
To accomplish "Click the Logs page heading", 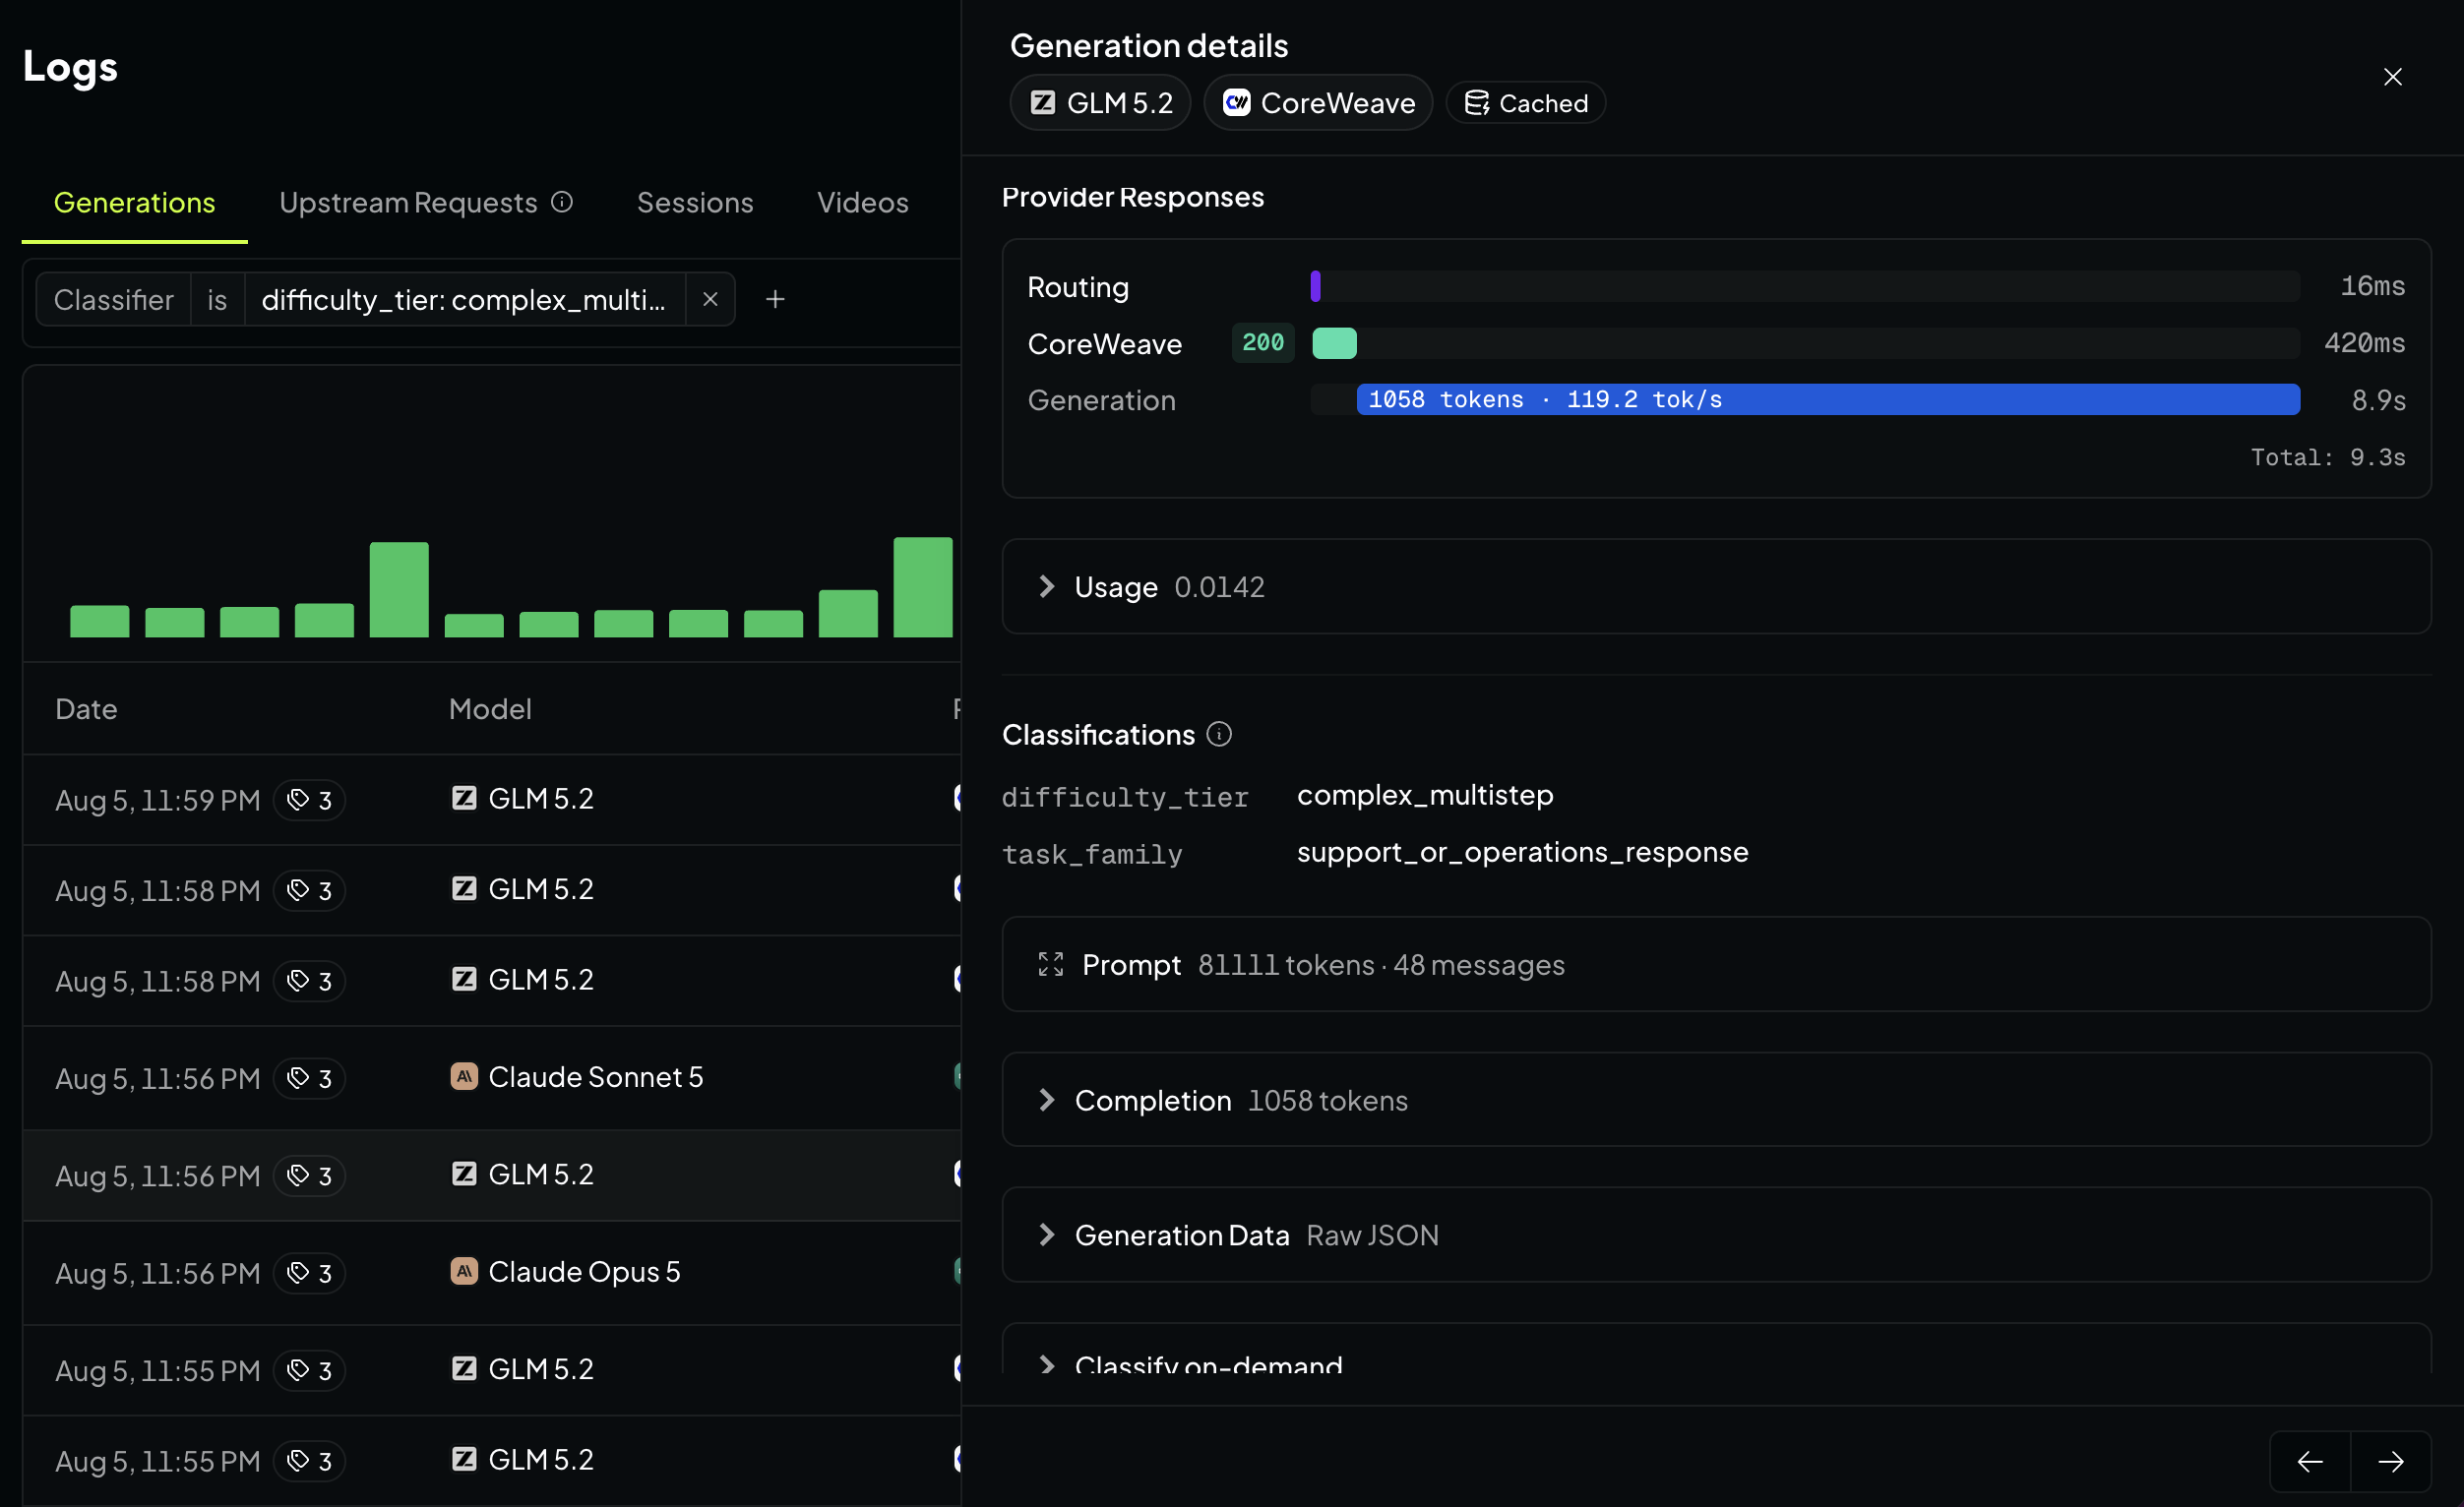I will [x=70, y=67].
